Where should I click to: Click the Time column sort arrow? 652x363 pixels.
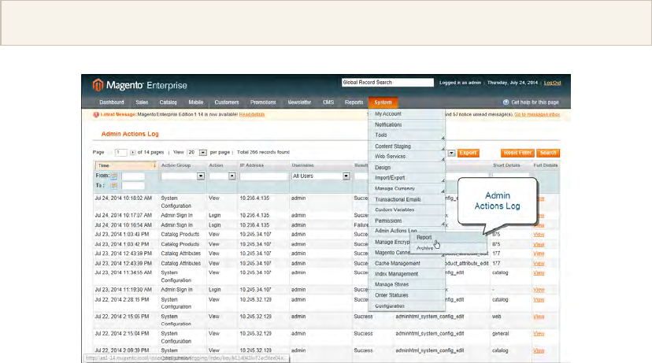click(154, 165)
